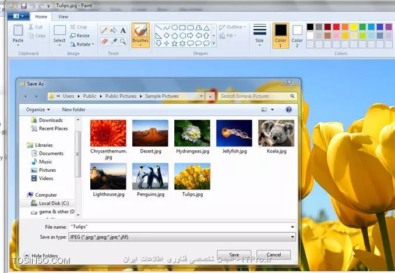This screenshot has height=273, width=395.
Task: Open Help in Save As dialog
Action: [288, 109]
